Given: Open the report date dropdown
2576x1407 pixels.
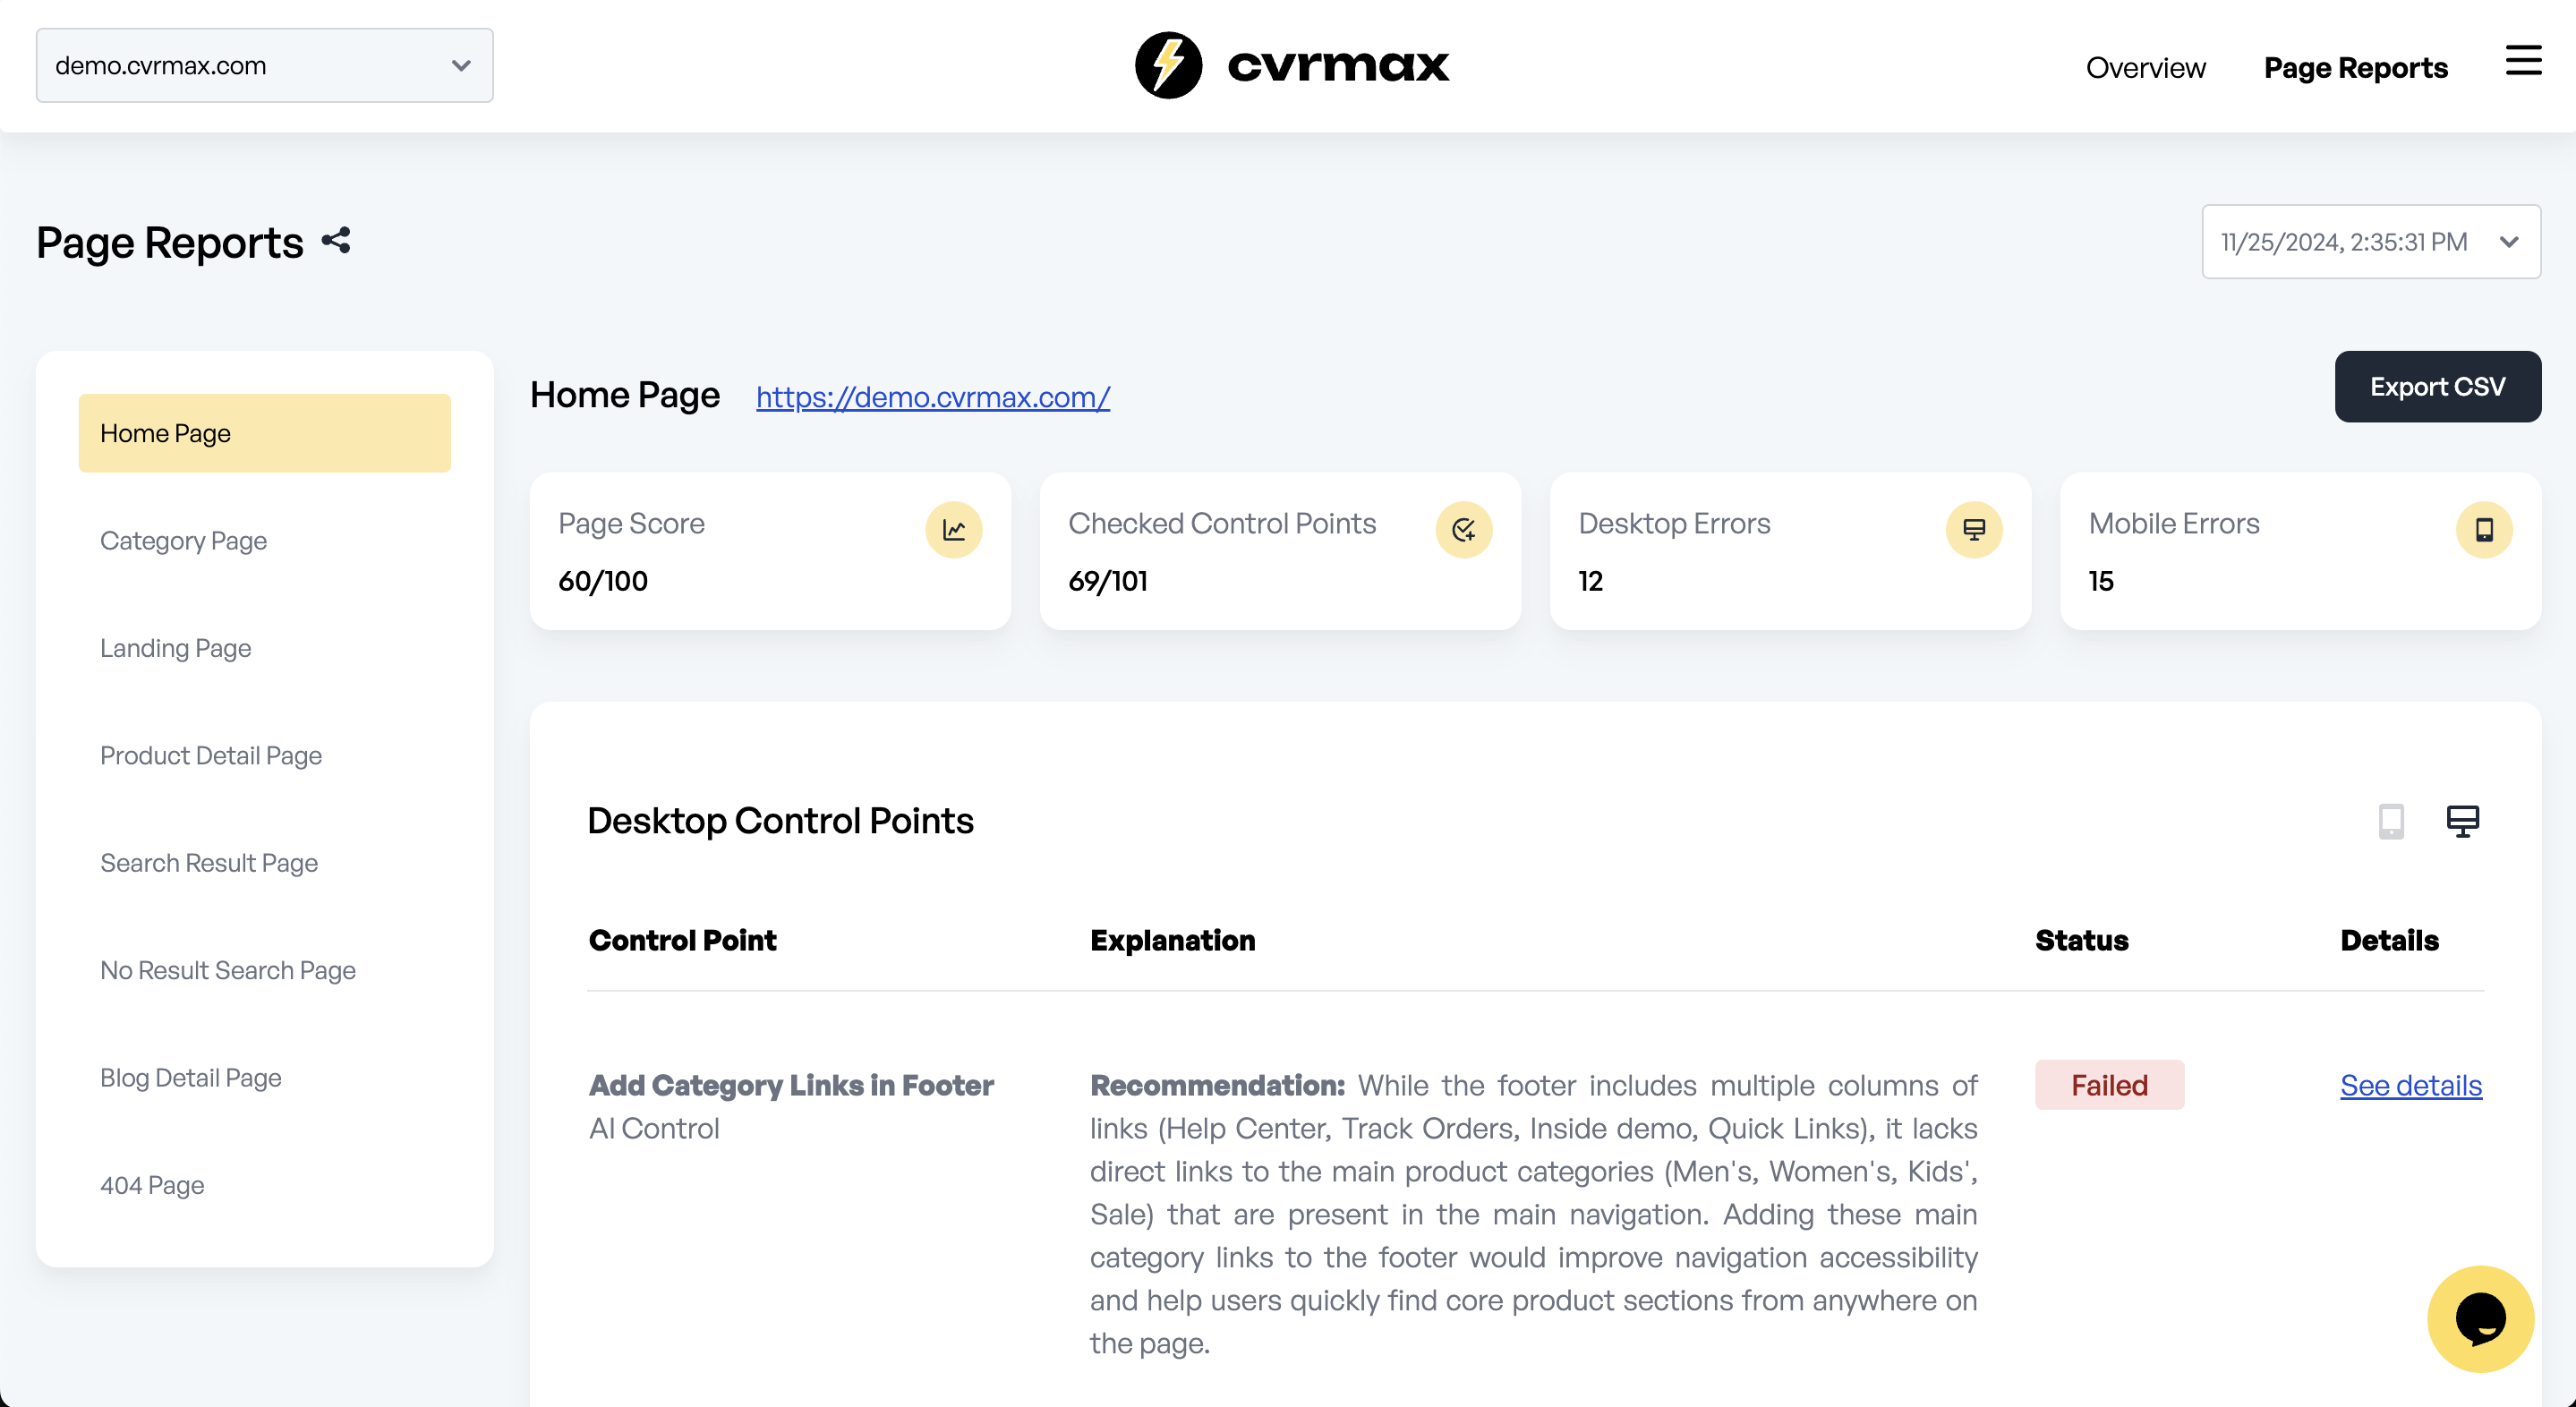Looking at the screenshot, I should [x=2370, y=241].
